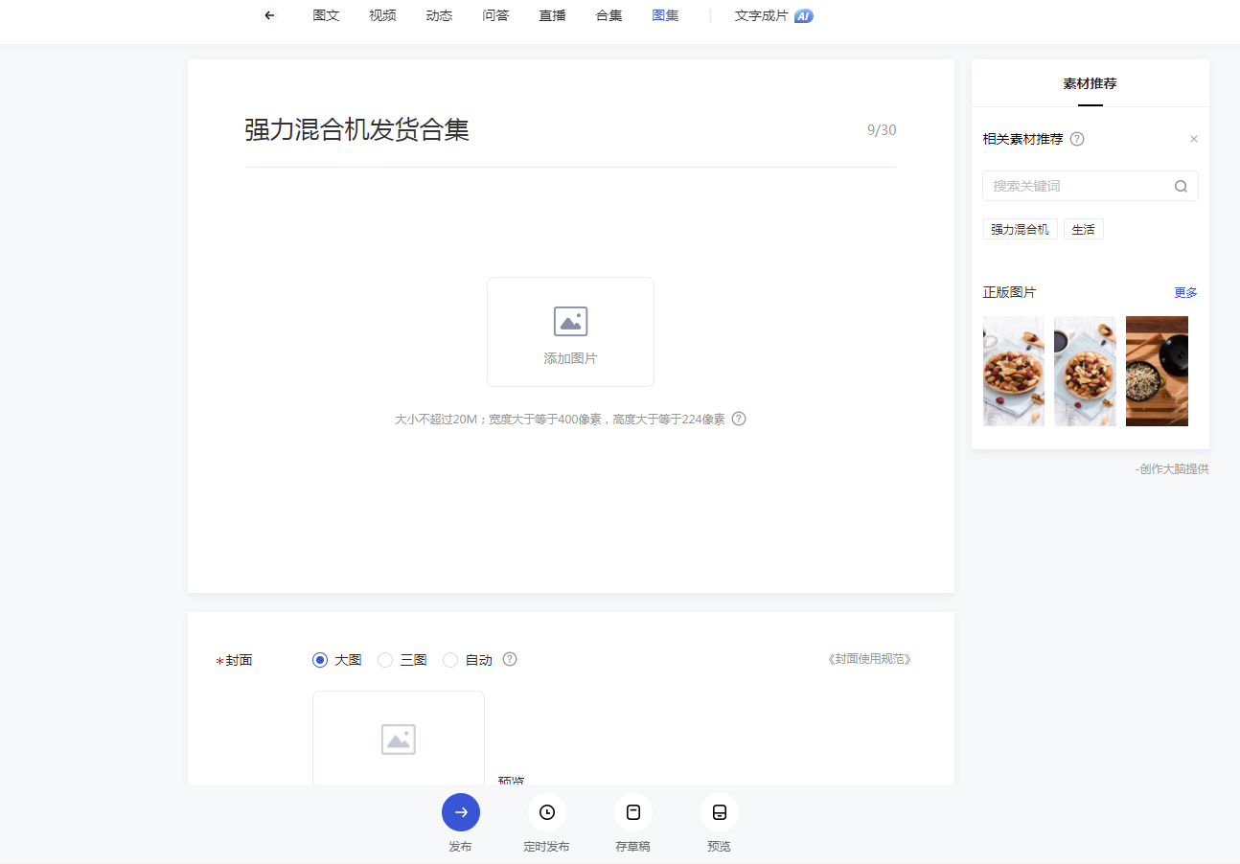Click the 预览 preview icon
1240x864 pixels.
click(x=720, y=812)
